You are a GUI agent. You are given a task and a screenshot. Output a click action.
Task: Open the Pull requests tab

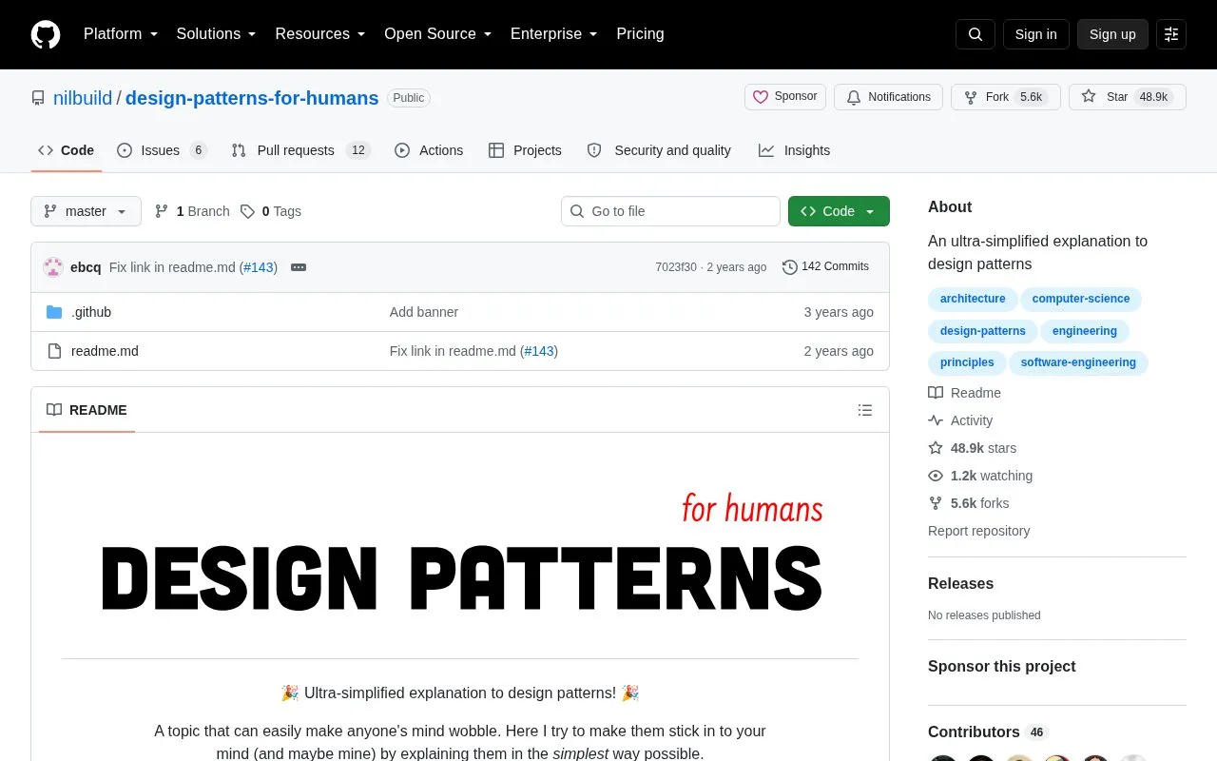[x=300, y=150]
